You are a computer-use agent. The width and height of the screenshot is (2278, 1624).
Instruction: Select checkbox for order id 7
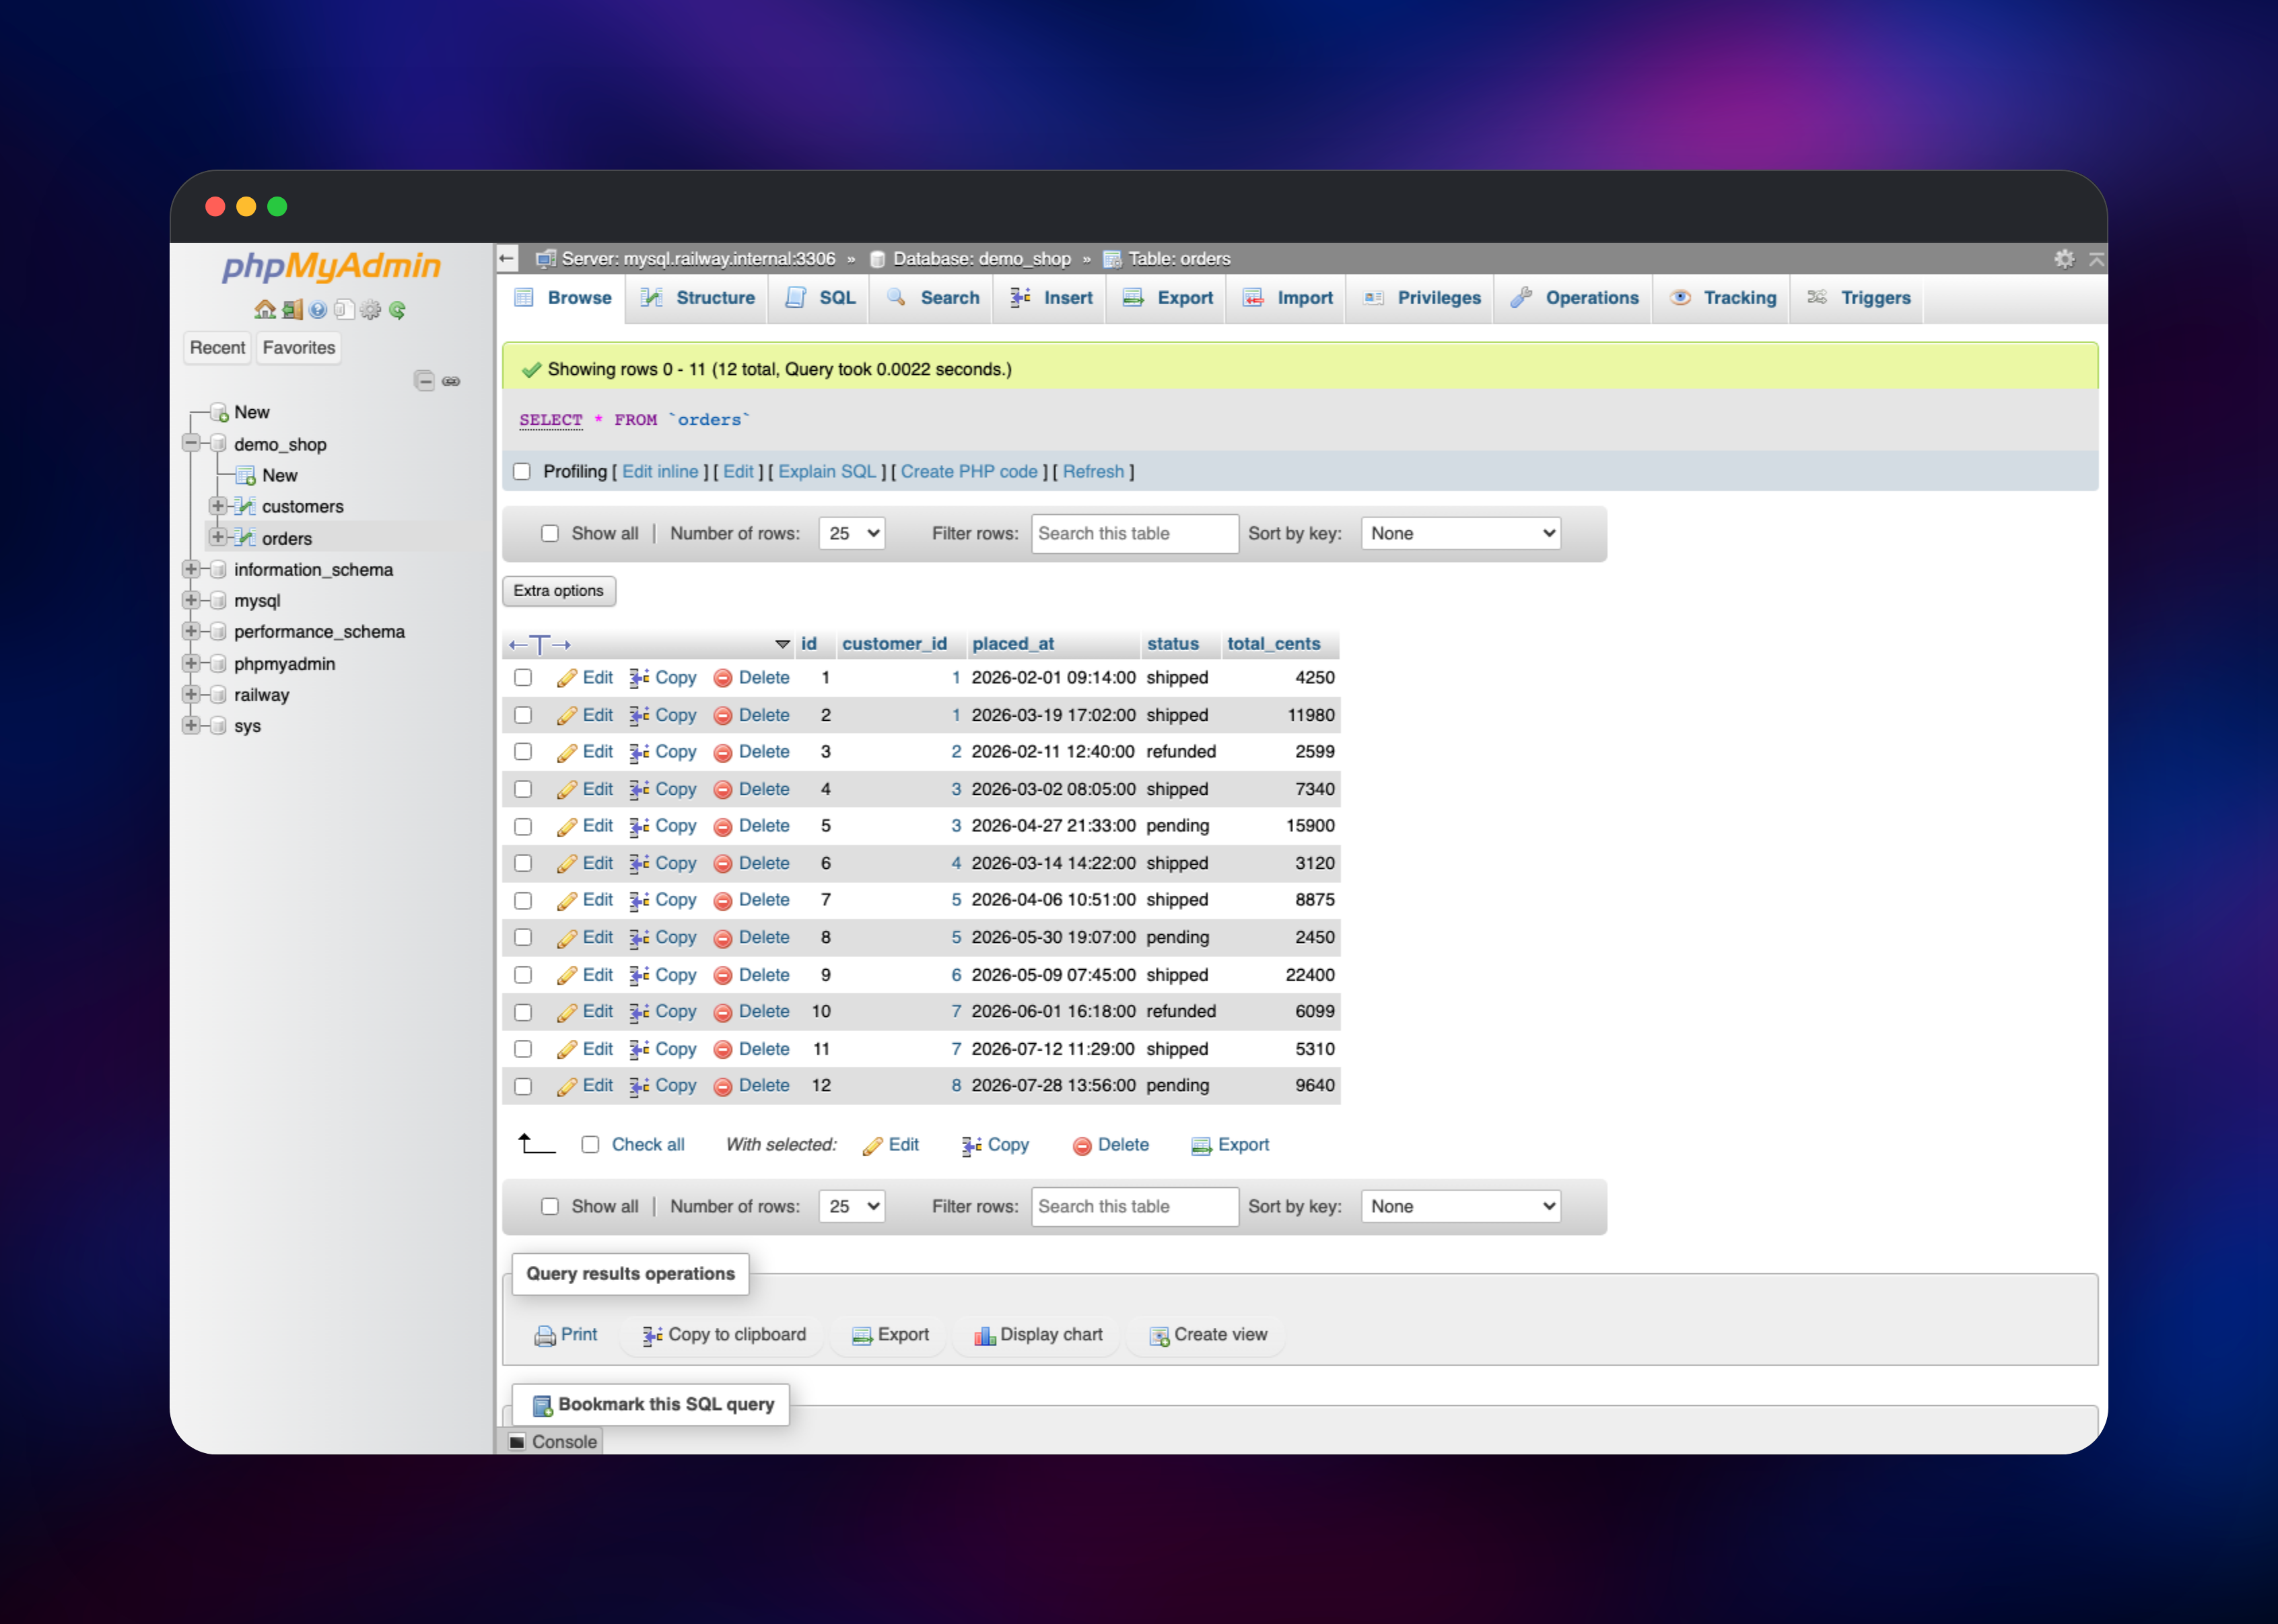(x=523, y=901)
